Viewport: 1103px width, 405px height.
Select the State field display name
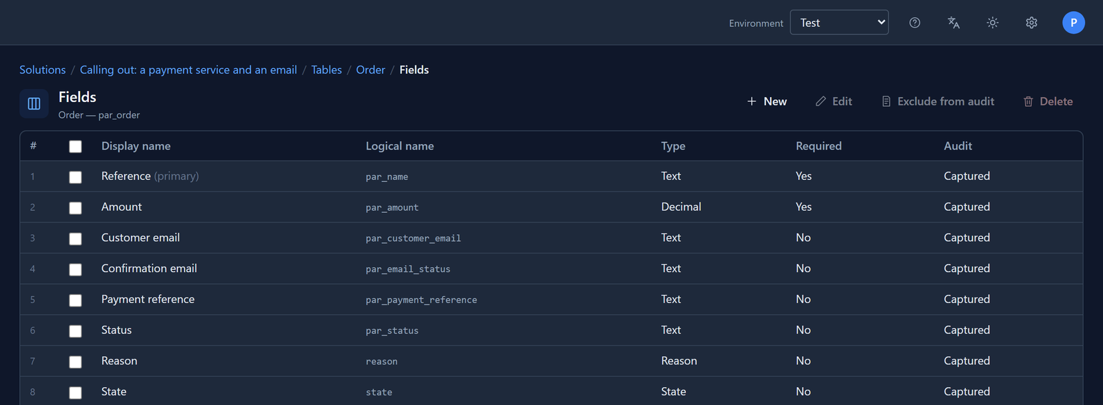click(x=114, y=391)
